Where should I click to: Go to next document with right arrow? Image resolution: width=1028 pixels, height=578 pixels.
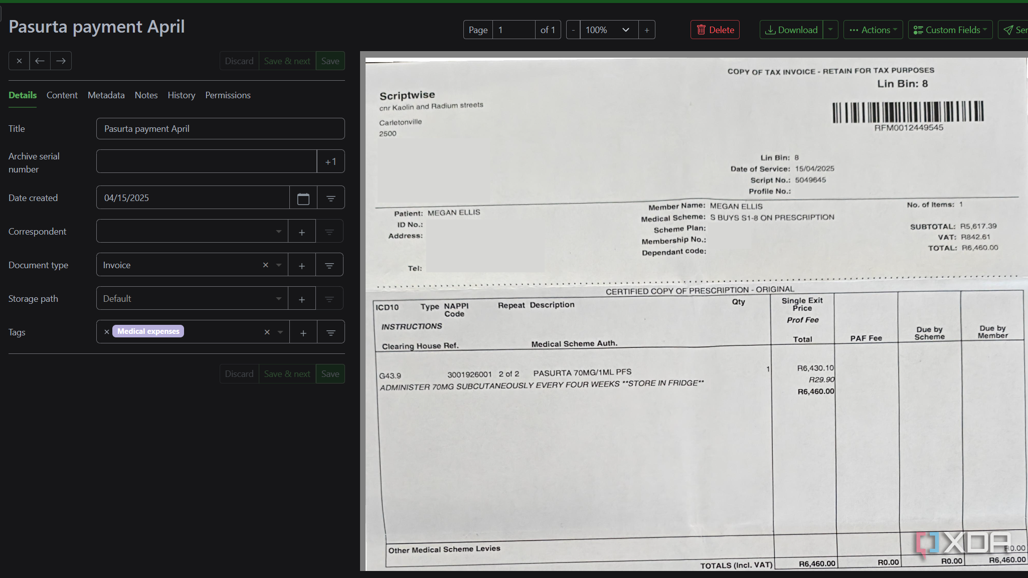(61, 61)
